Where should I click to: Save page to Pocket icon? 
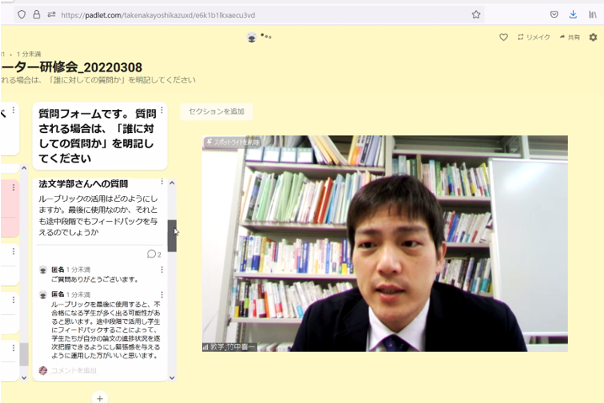(554, 14)
